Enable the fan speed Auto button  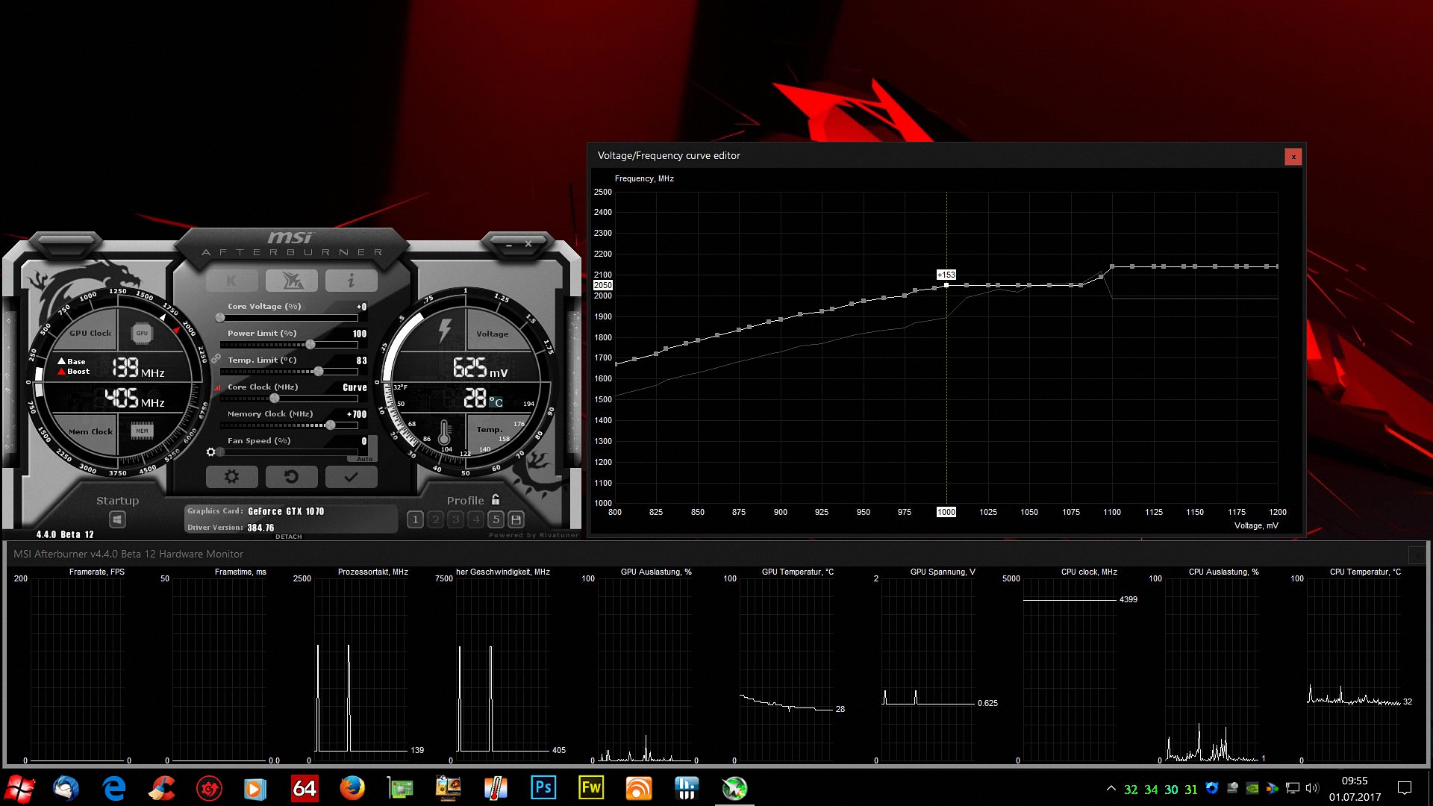click(x=364, y=459)
